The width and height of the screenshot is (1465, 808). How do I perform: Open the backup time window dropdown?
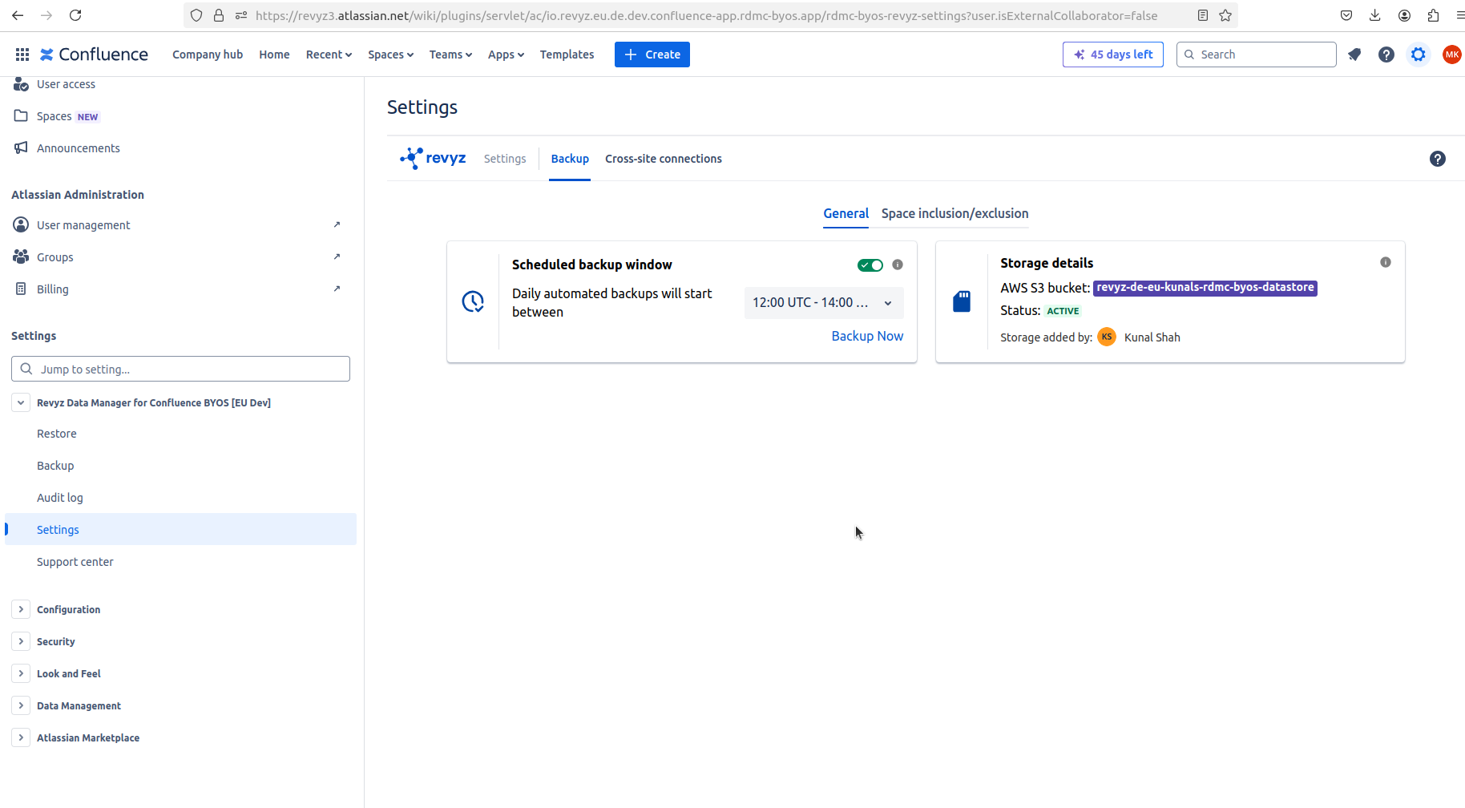click(824, 302)
